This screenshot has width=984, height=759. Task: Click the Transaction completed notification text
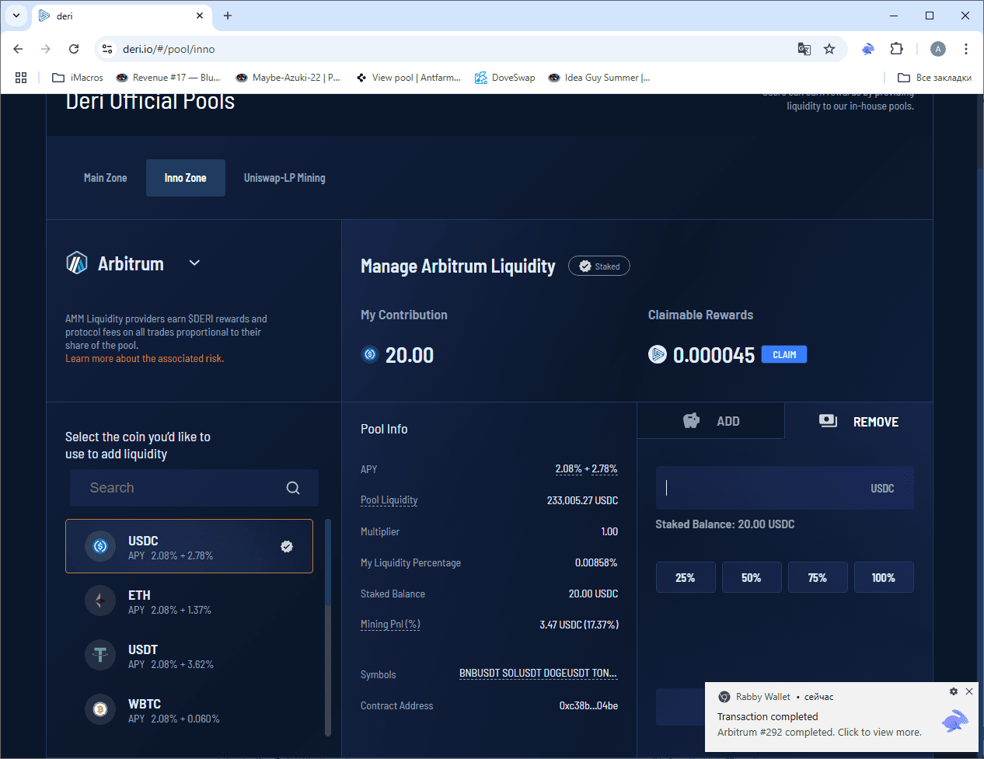click(x=768, y=717)
